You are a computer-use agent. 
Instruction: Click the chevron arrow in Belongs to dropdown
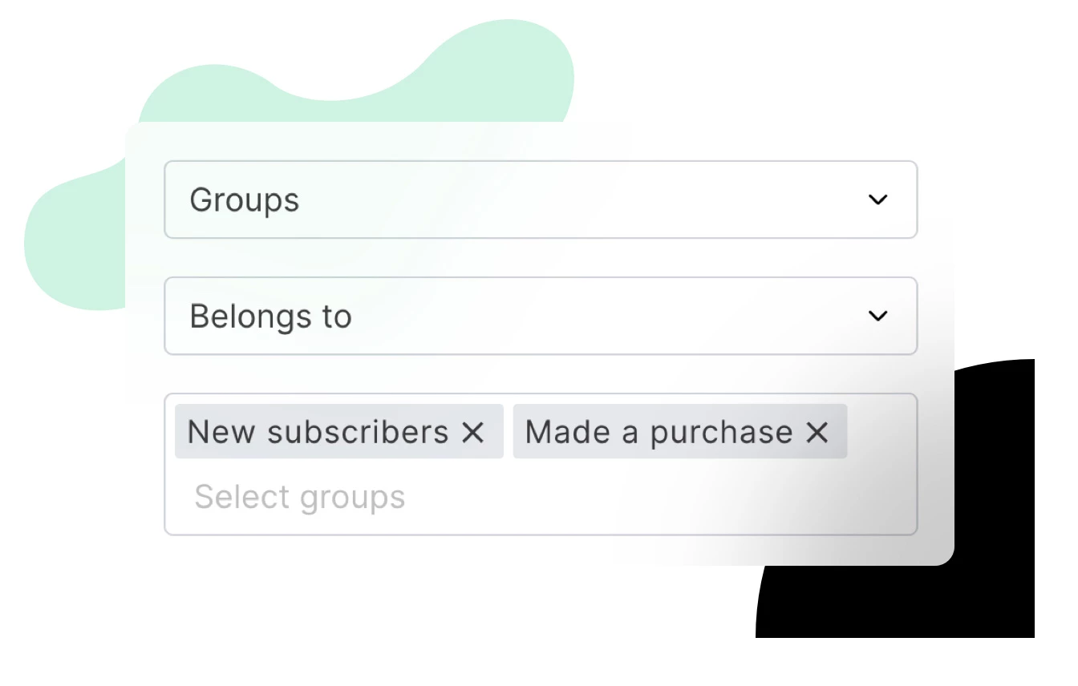878,316
